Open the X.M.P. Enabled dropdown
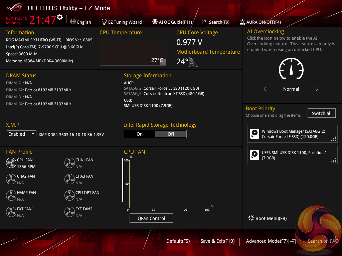 click(21, 134)
